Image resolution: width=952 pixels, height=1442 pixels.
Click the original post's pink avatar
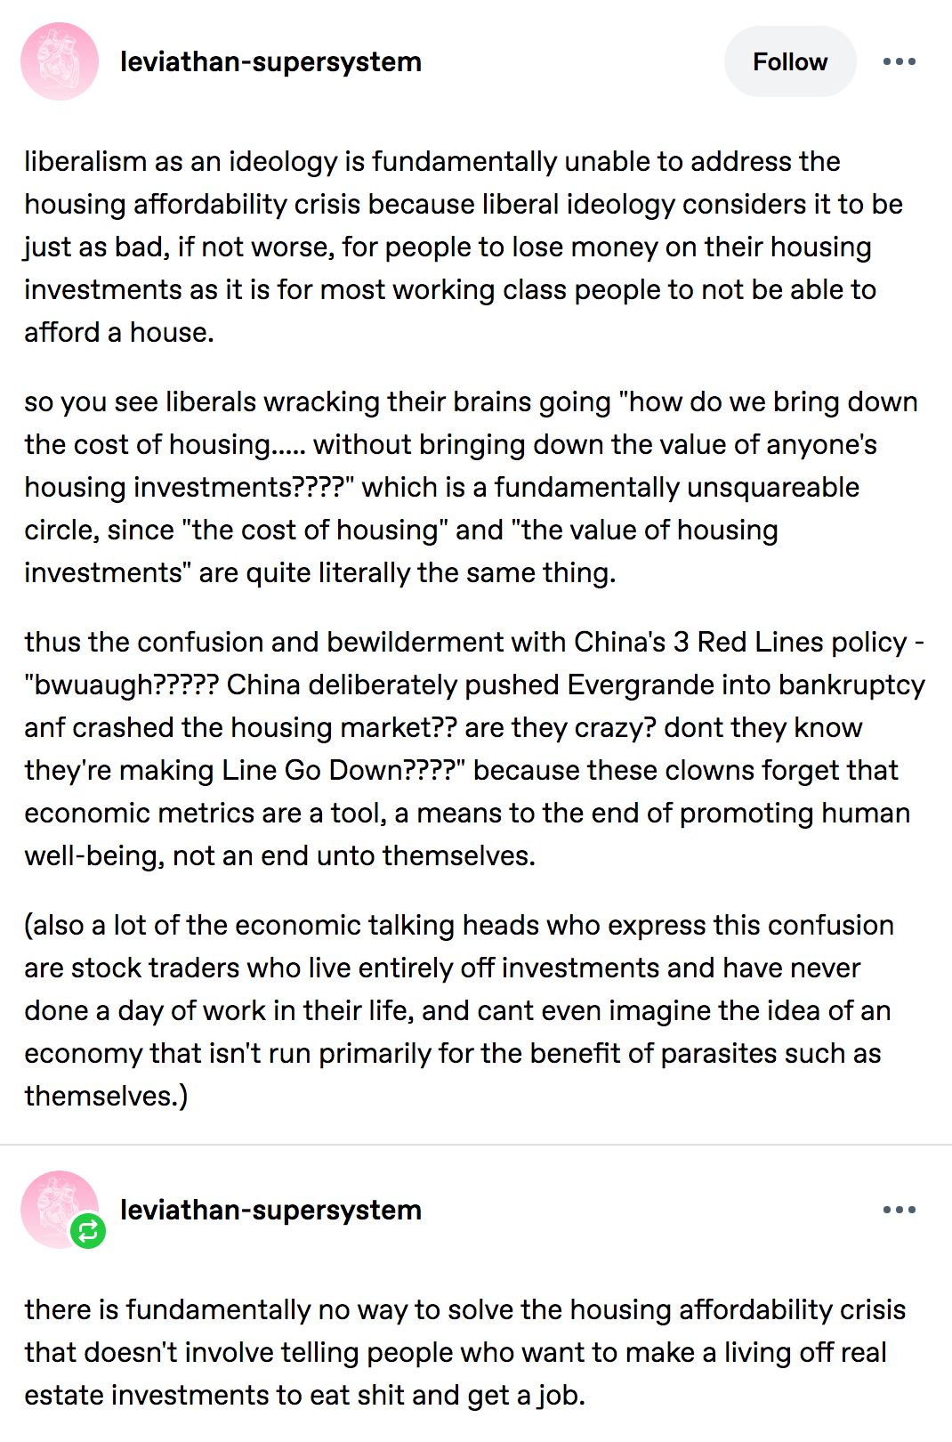[60, 61]
